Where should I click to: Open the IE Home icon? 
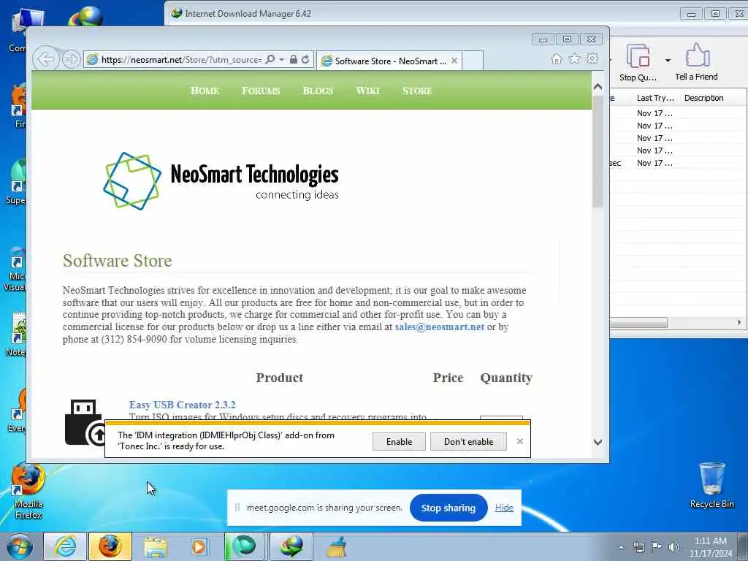click(556, 58)
